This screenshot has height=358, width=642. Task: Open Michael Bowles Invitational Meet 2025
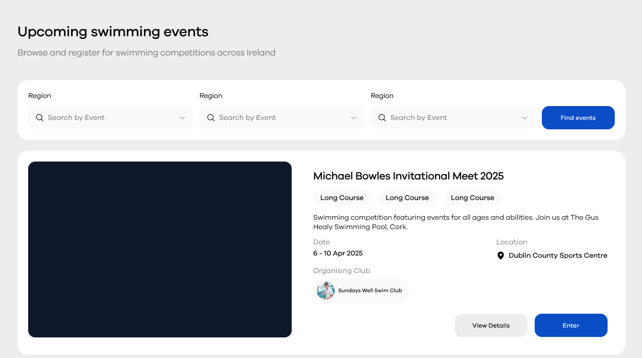point(408,176)
